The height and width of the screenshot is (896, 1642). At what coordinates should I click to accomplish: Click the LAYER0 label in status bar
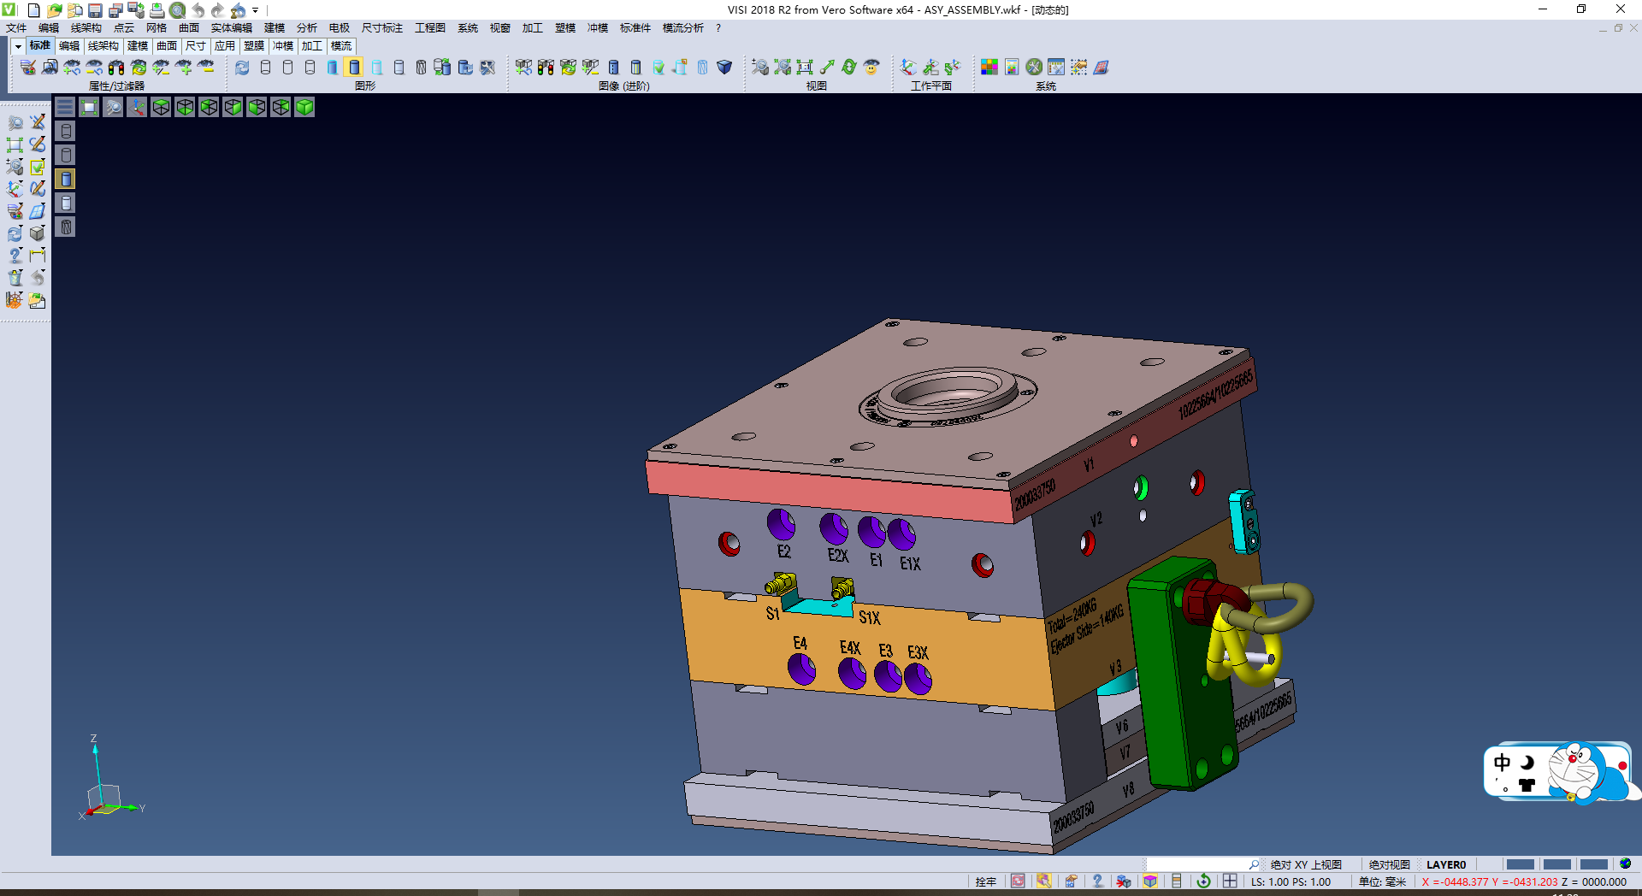coord(1445,864)
